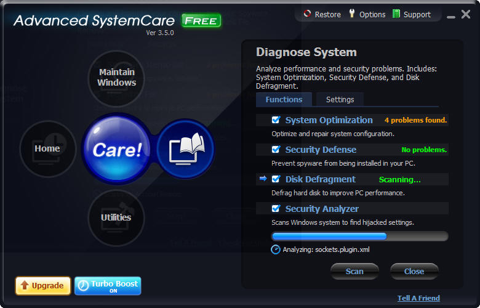Image resolution: width=480 pixels, height=308 pixels.
Task: Click the Scan button
Action: [354, 271]
